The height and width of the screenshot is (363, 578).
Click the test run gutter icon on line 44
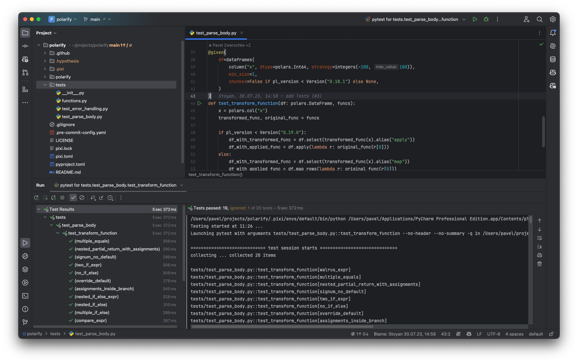pos(200,103)
